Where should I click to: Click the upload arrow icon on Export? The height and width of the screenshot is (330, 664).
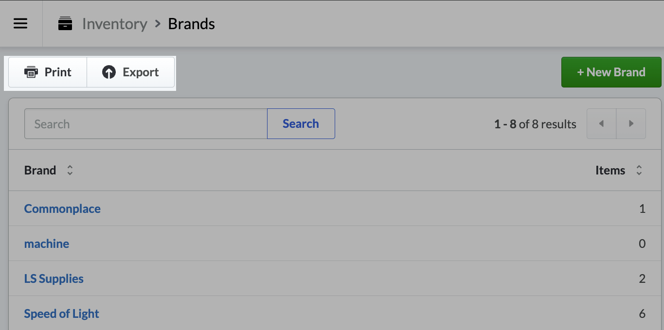coord(108,72)
